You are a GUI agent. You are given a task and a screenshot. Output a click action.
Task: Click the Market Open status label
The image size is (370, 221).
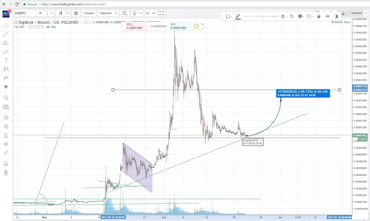pos(341,22)
